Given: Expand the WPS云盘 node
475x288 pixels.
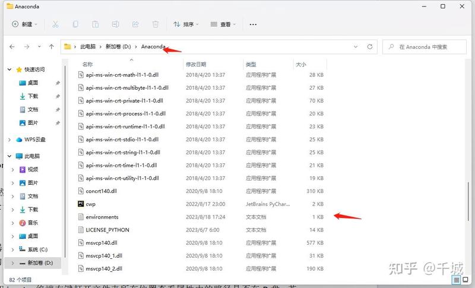Looking at the screenshot, I should [x=9, y=140].
